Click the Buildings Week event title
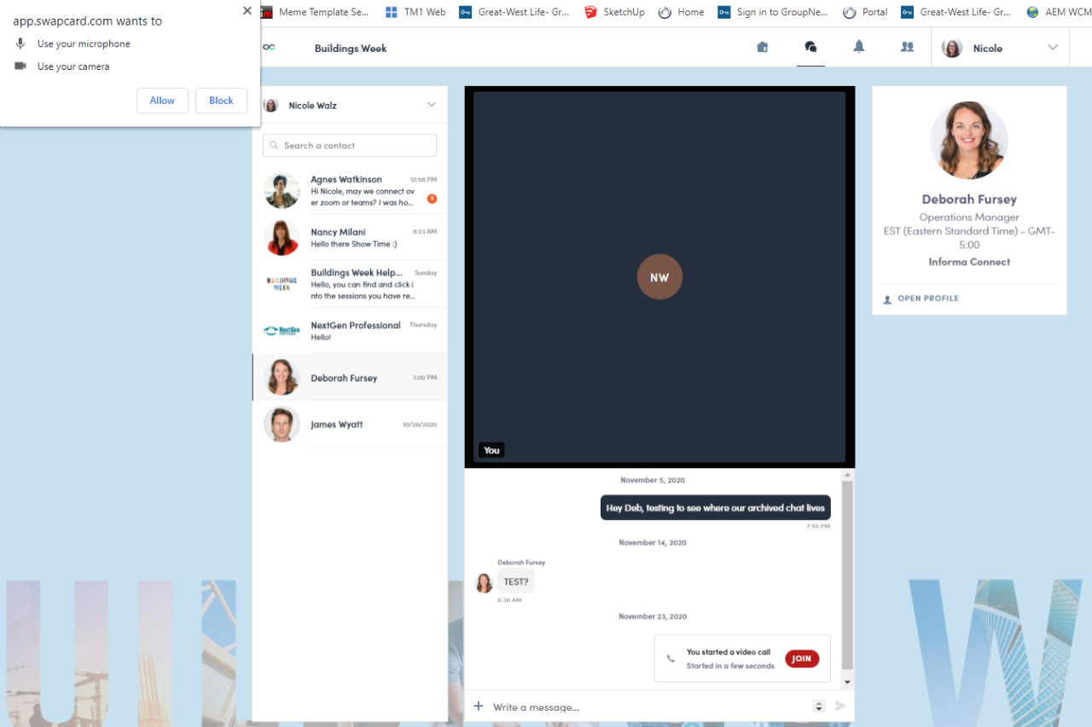1092x727 pixels. pos(351,49)
